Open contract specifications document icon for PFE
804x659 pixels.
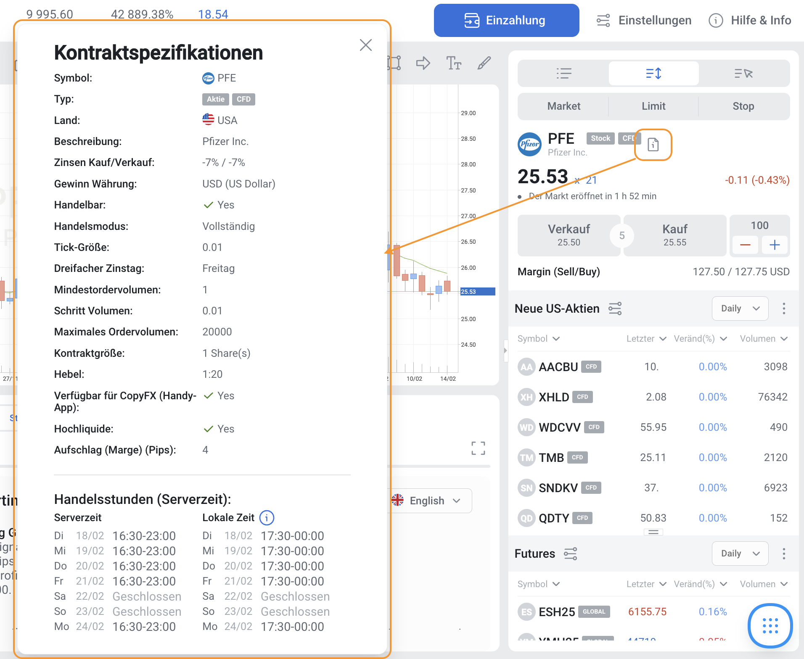[653, 145]
